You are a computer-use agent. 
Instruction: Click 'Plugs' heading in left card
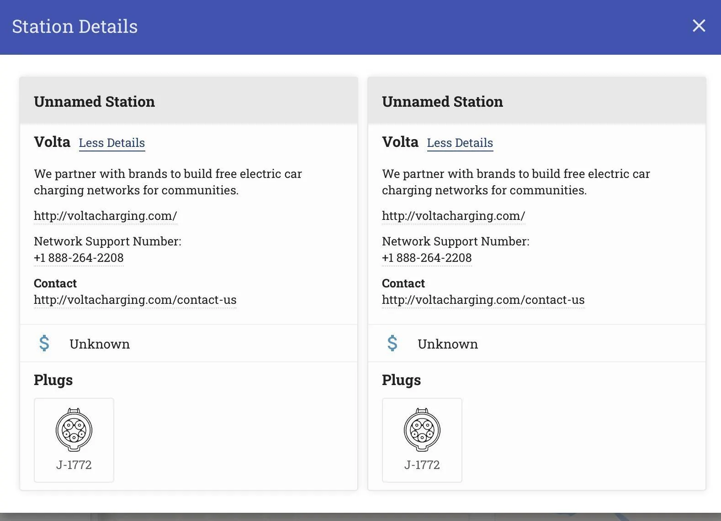click(53, 380)
